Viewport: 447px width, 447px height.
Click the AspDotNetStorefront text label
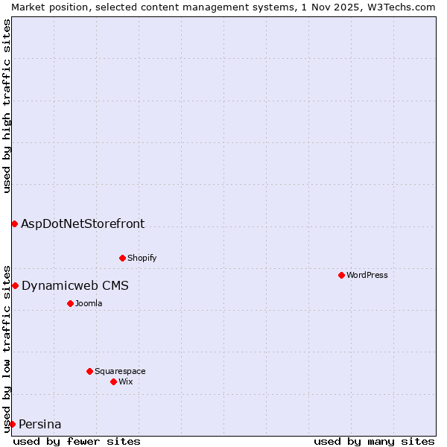click(83, 223)
